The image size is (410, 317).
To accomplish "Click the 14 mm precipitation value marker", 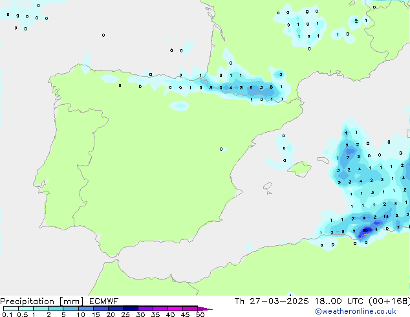I will point(386,216).
